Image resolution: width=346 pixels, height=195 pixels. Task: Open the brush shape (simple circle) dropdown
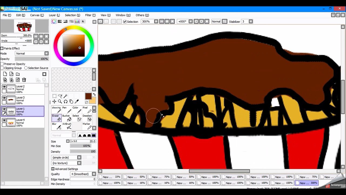pyautogui.click(x=66, y=157)
